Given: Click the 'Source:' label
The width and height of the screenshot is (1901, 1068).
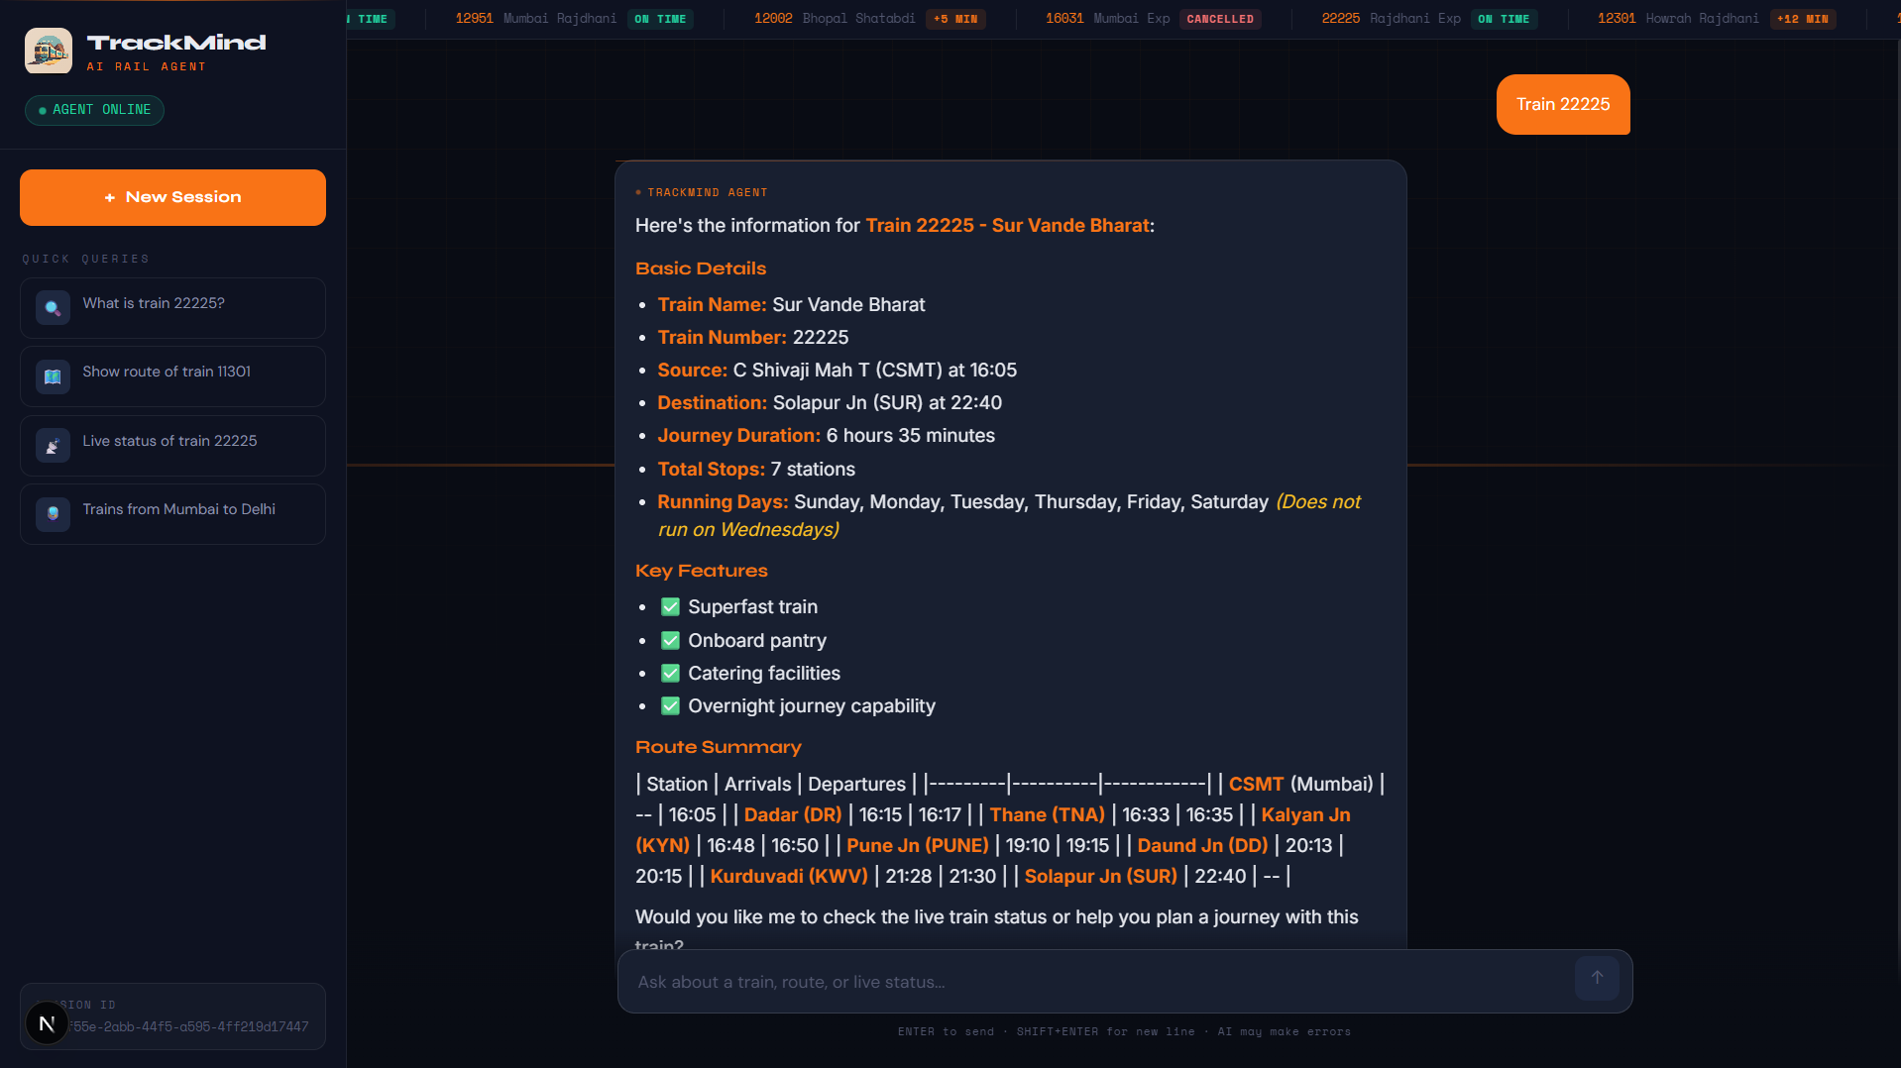Looking at the screenshot, I should pyautogui.click(x=692, y=371).
